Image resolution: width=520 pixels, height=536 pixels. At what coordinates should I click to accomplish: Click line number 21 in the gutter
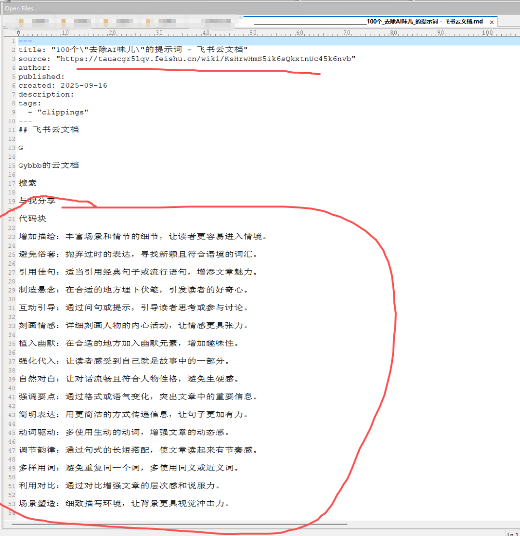(12, 219)
